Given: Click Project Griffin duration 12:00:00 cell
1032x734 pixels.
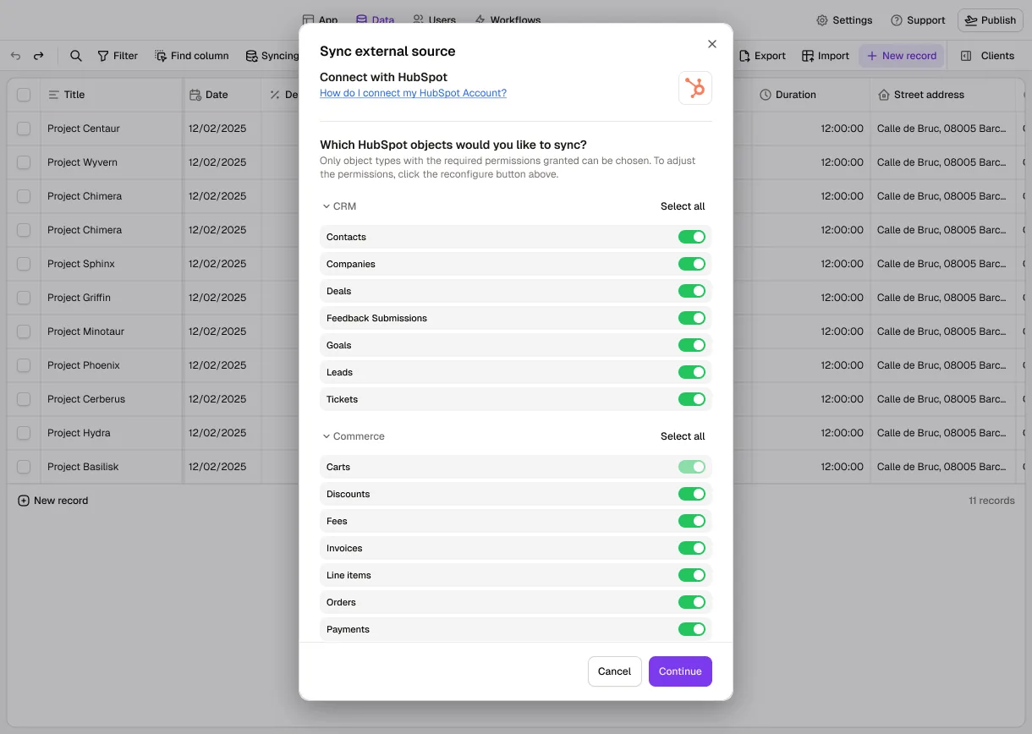Looking at the screenshot, I should click(x=810, y=298).
